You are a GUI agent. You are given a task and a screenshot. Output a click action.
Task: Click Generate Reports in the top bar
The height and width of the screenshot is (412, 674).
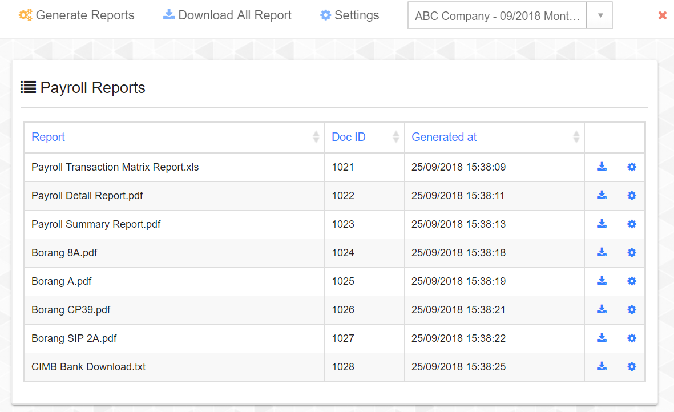point(76,15)
